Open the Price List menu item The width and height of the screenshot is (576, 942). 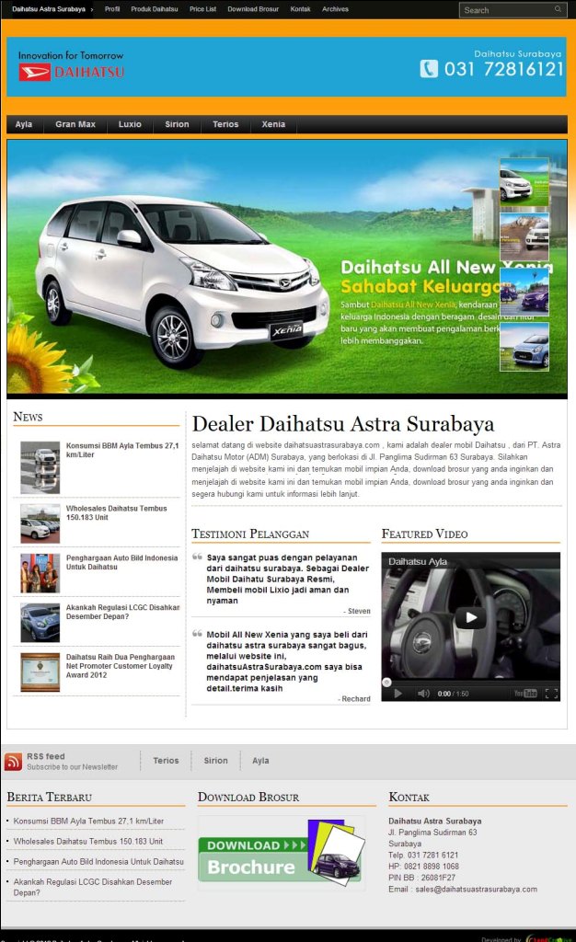(x=202, y=9)
